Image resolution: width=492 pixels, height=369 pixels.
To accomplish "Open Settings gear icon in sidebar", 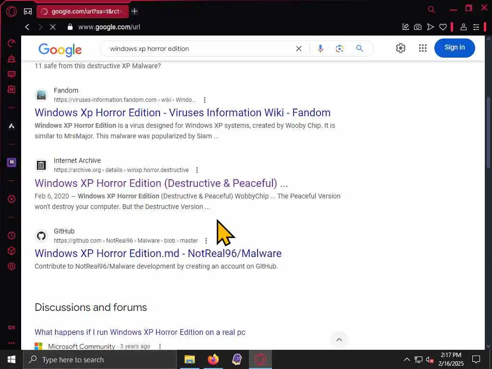I will [x=12, y=266].
